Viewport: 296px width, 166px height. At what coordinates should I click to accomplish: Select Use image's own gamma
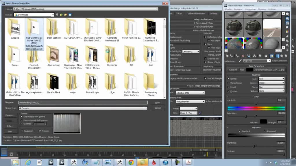pos(21,117)
